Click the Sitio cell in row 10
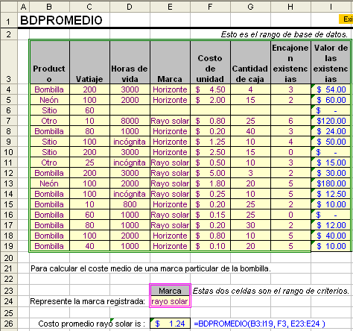 pos(50,152)
